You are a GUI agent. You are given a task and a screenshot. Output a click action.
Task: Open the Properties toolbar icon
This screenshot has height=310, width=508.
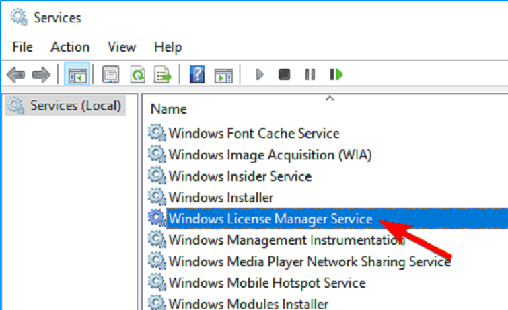pyautogui.click(x=110, y=75)
